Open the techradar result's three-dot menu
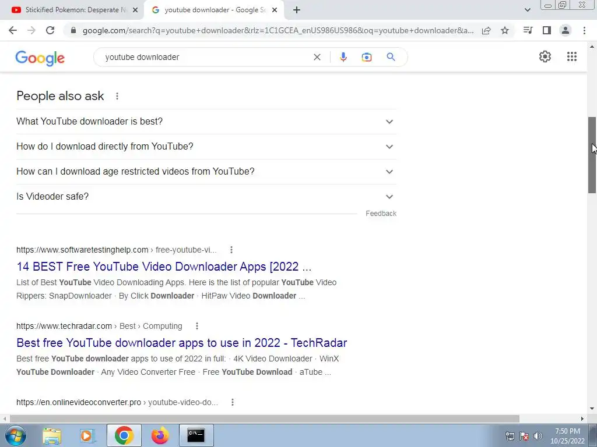Image resolution: width=597 pixels, height=447 pixels. tap(197, 326)
